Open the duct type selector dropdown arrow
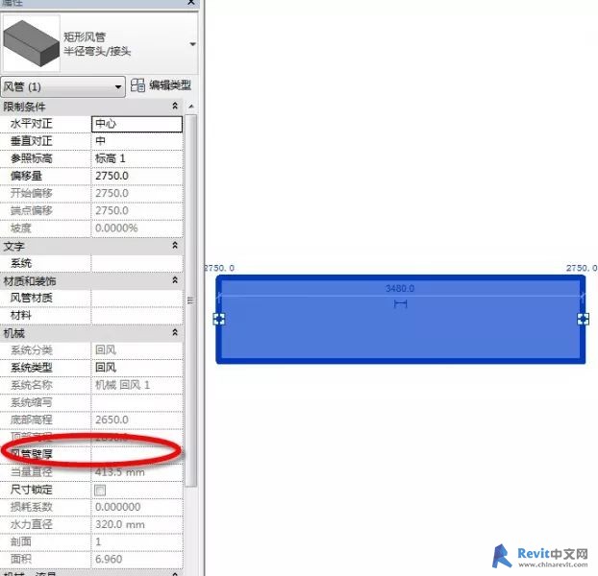Image resolution: width=598 pixels, height=576 pixels. click(192, 44)
